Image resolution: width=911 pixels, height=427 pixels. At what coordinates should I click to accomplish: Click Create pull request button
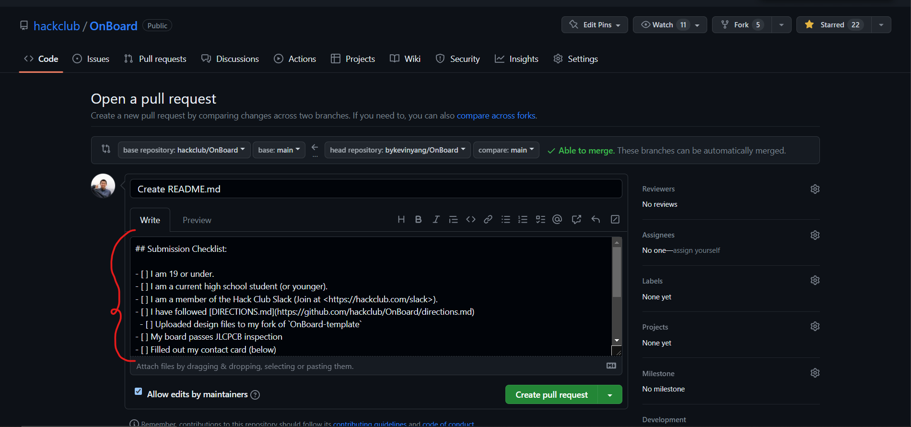(x=551, y=395)
